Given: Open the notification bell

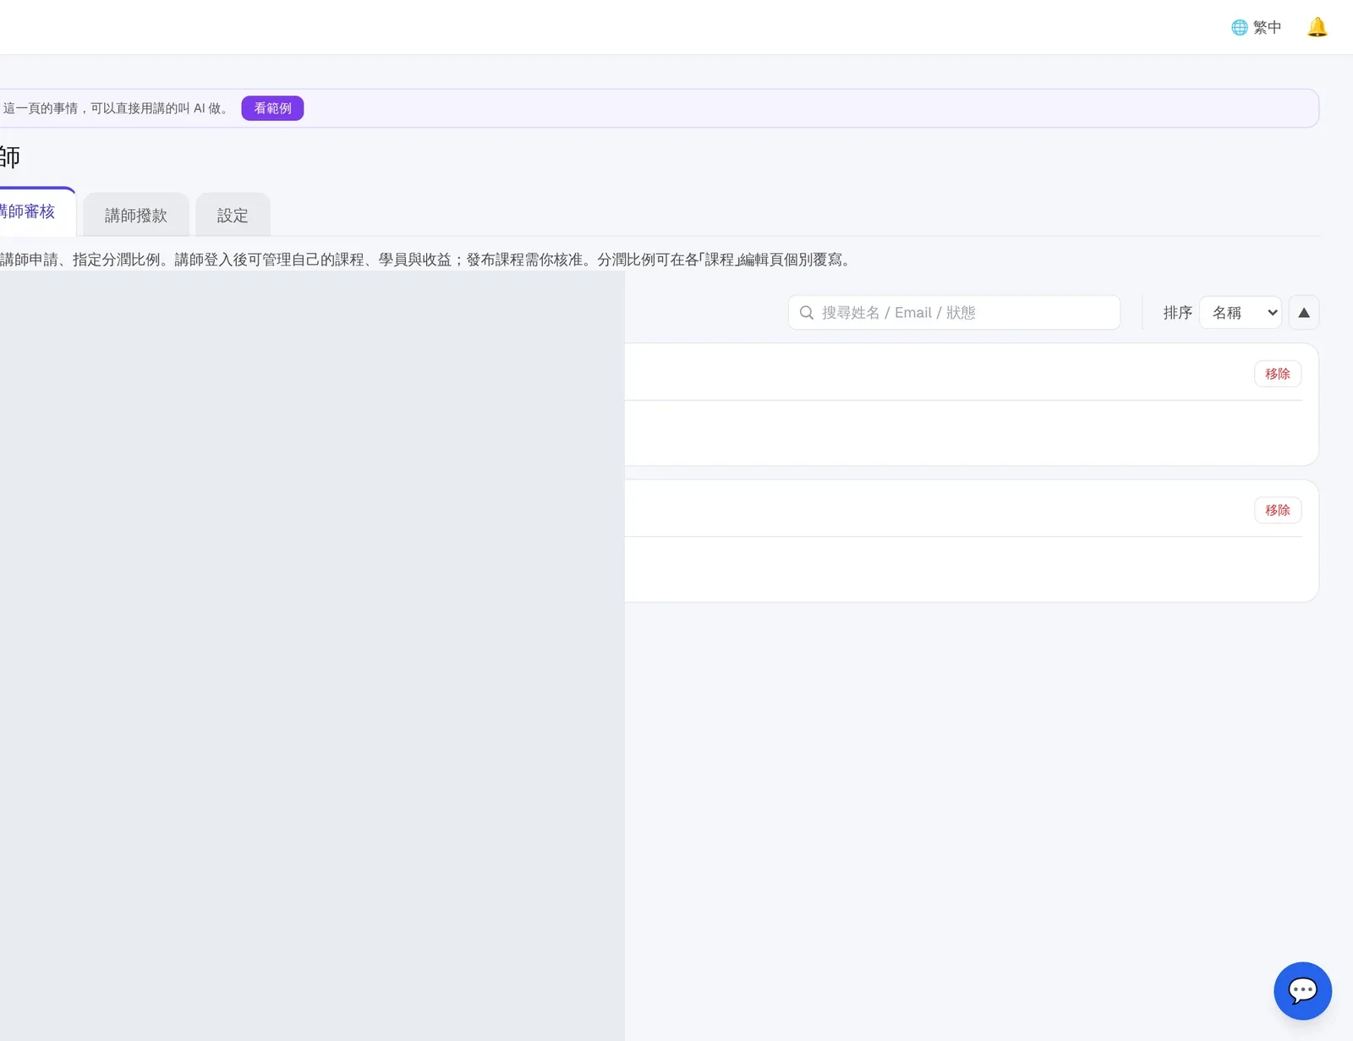Looking at the screenshot, I should [x=1317, y=27].
